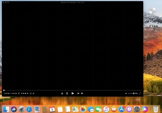Open Notes from the Dock
162x113 pixels.
[60, 109]
